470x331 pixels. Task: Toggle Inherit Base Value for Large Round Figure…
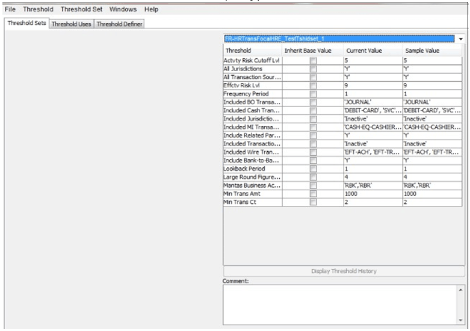(x=314, y=177)
